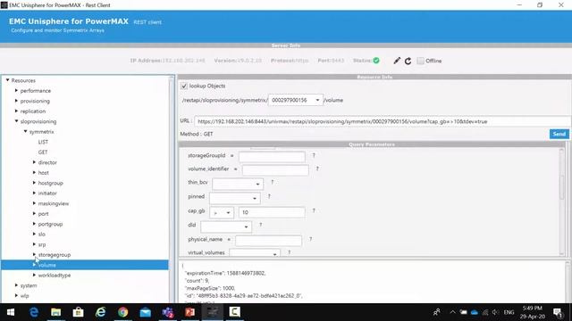Click the URL input field
Screen dimensions: 572x321
[x=383, y=121]
